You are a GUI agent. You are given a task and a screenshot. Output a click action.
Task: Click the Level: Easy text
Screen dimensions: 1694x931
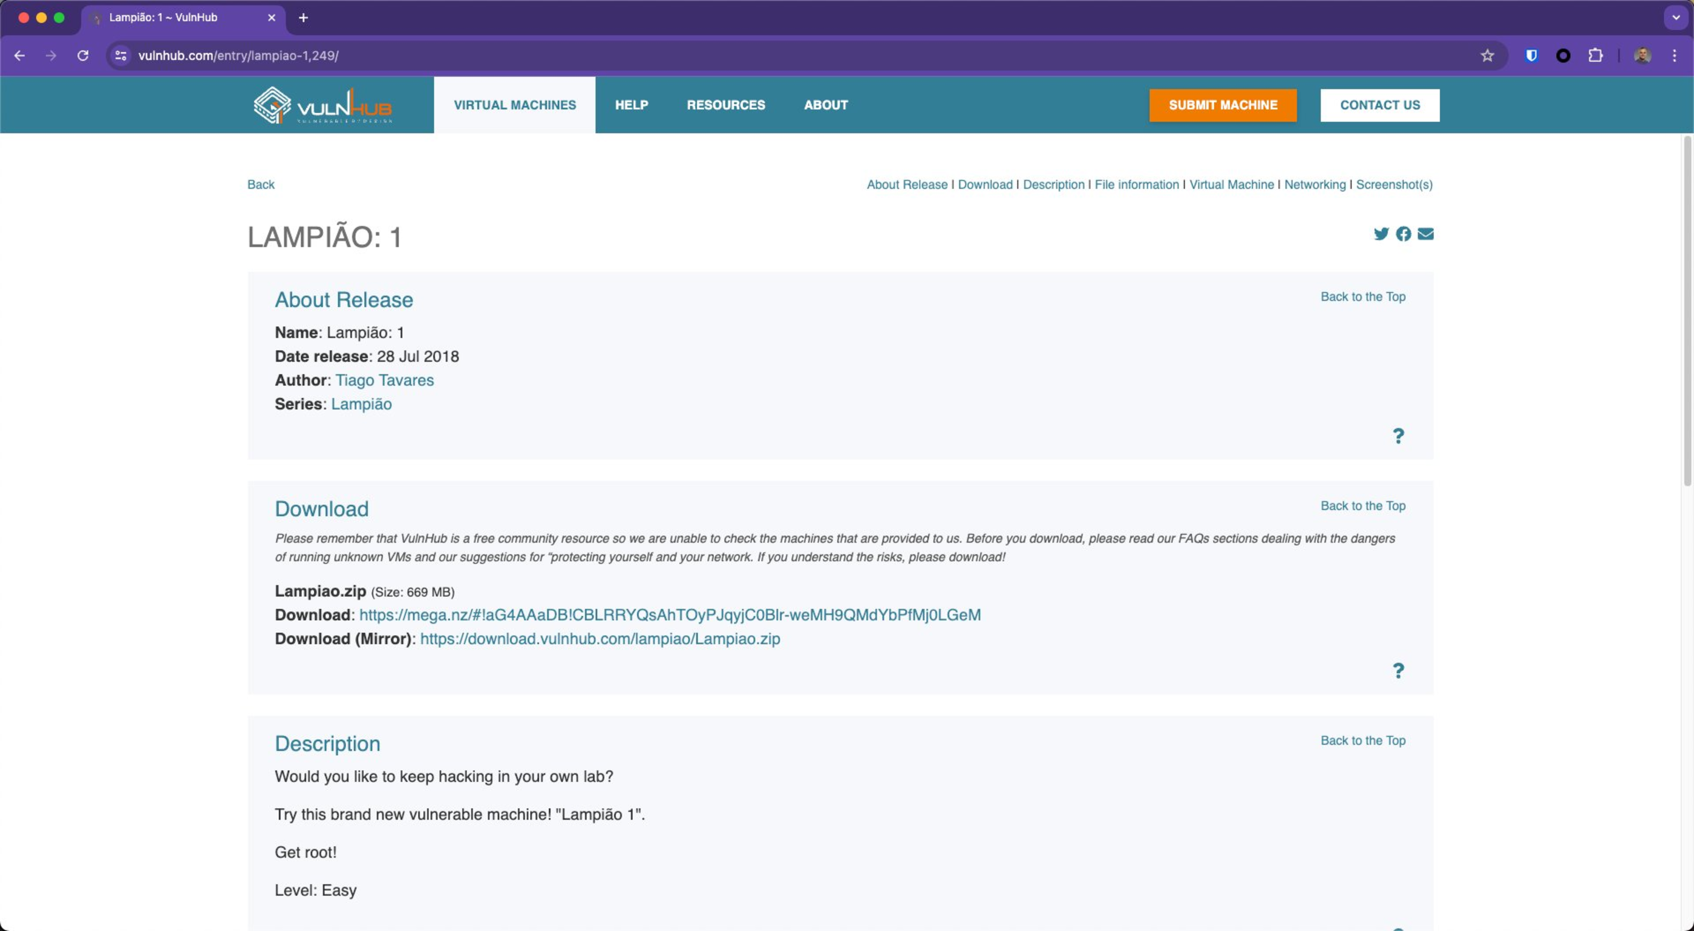tap(316, 890)
